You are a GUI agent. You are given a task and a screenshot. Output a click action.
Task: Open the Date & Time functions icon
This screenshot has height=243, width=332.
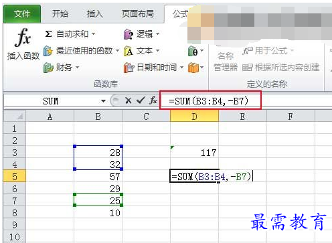129,68
